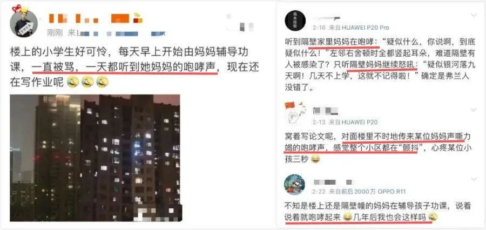Click the orange membership badge beside username
Screen dimensions: 486x230
138,17
